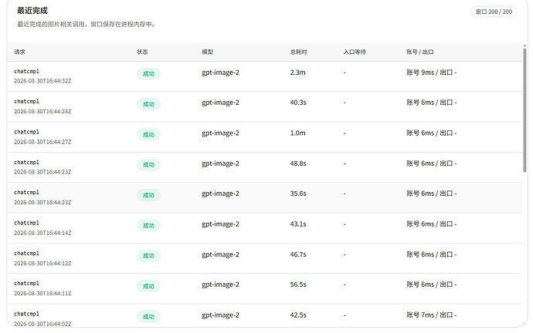Screen dimensions: 533x333
Task: Click the 账号 / 出口 column header
Action: (x=419, y=52)
